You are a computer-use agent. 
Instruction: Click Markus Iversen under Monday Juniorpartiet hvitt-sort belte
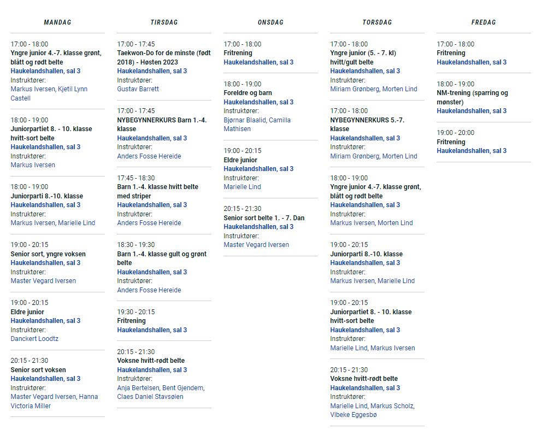33,165
